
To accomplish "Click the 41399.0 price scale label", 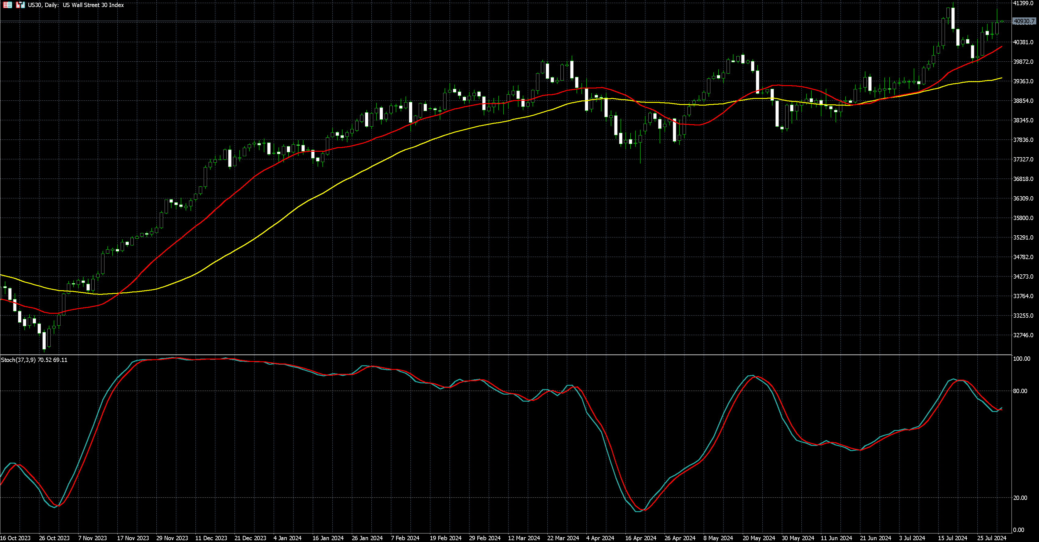I will (1023, 3).
